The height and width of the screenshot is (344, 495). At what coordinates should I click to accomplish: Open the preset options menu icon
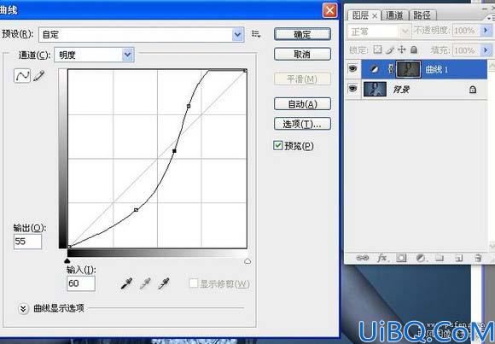click(256, 34)
